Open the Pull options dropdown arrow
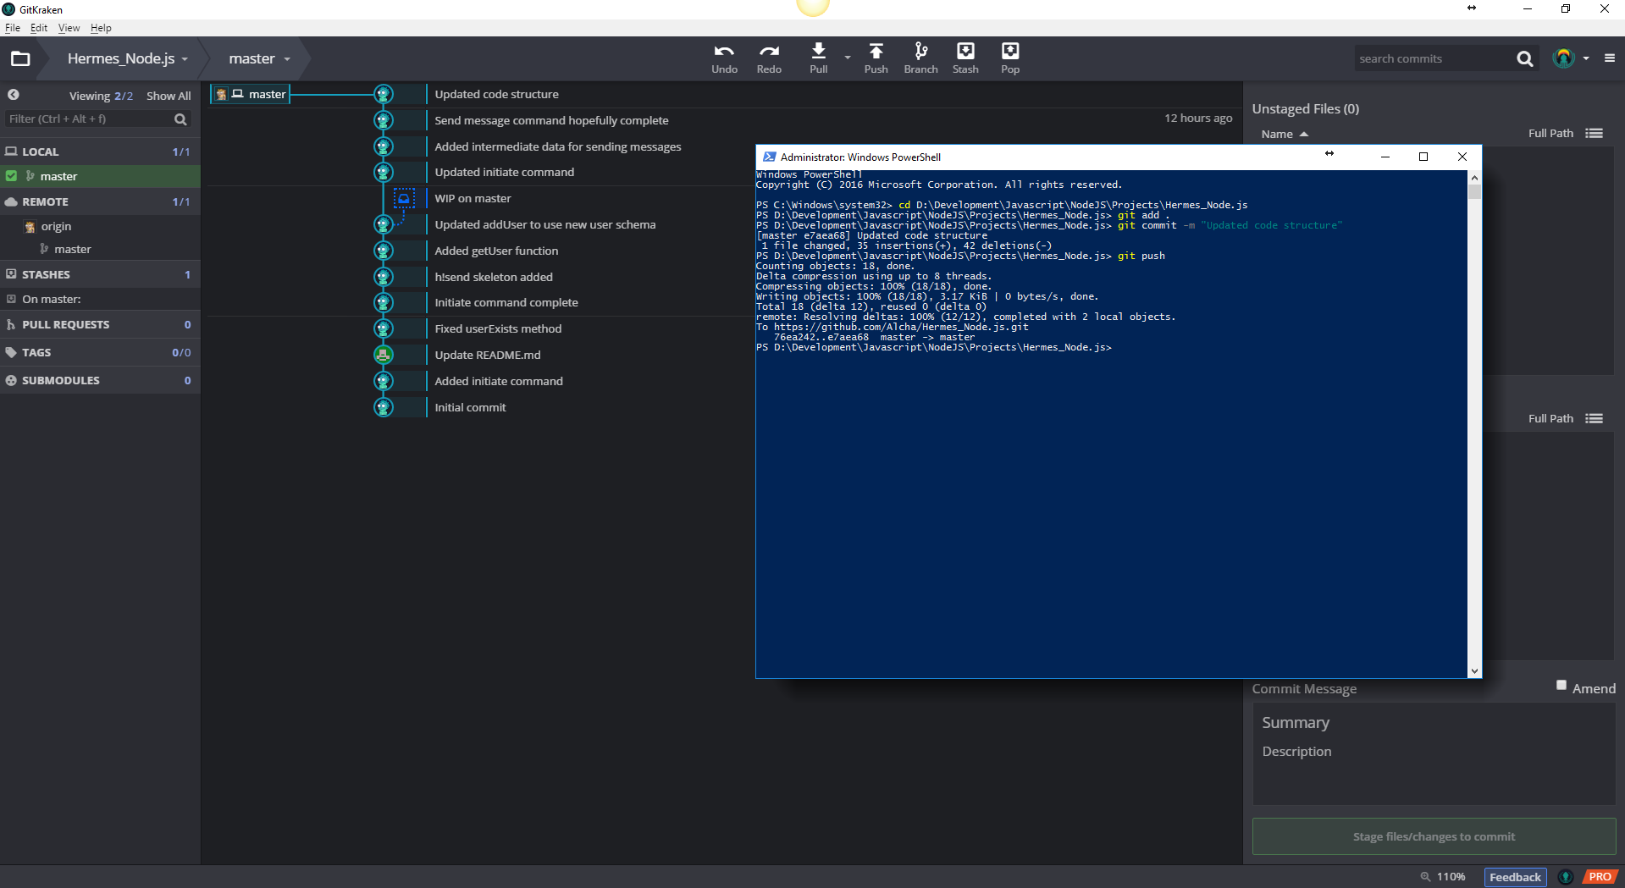This screenshot has height=888, width=1625. point(848,58)
